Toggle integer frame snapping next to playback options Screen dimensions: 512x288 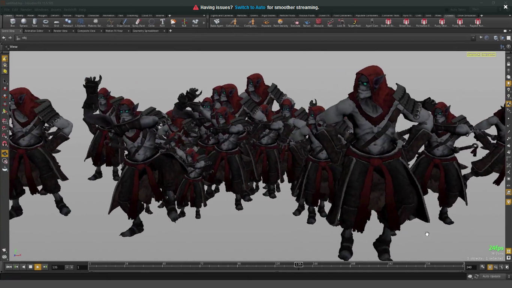coord(496,267)
